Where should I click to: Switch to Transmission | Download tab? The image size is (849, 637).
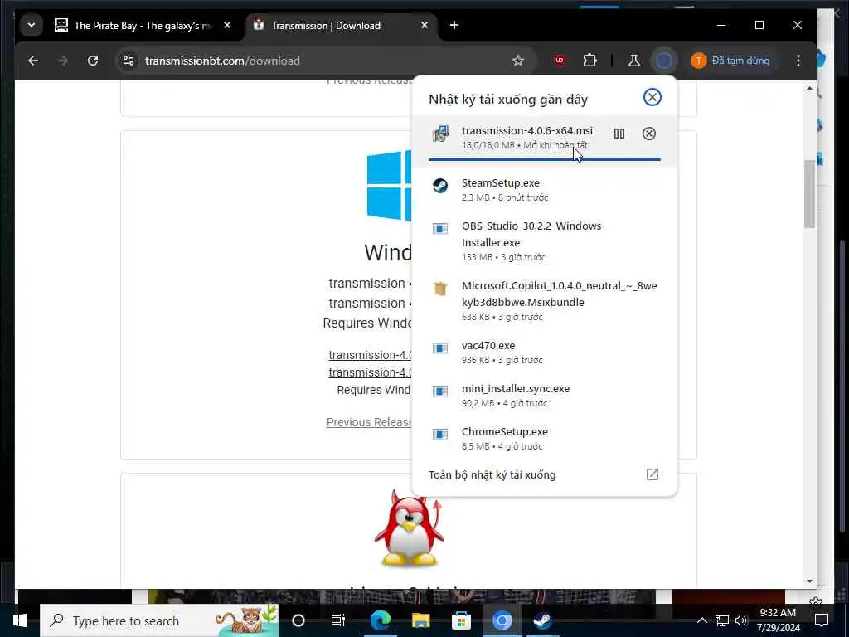click(342, 26)
